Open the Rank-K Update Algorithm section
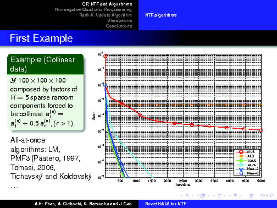The image size is (277, 208). (x=105, y=15)
